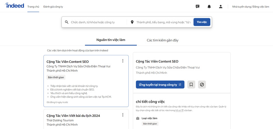Image resolution: width=273 pixels, height=129 pixels.
Task: Open options menu for Content SEO job
Action: (123, 61)
